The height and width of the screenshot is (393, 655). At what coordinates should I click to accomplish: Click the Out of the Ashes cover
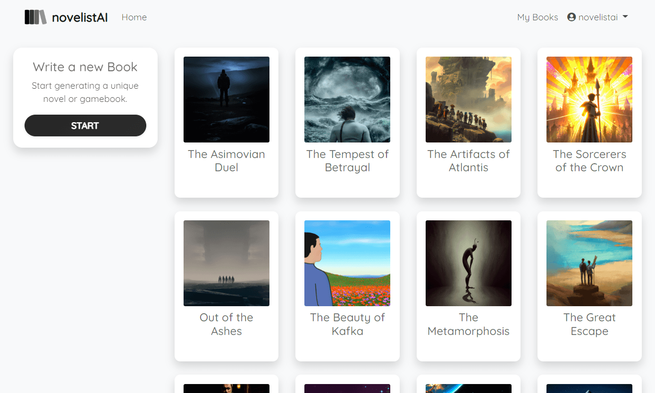click(x=227, y=263)
